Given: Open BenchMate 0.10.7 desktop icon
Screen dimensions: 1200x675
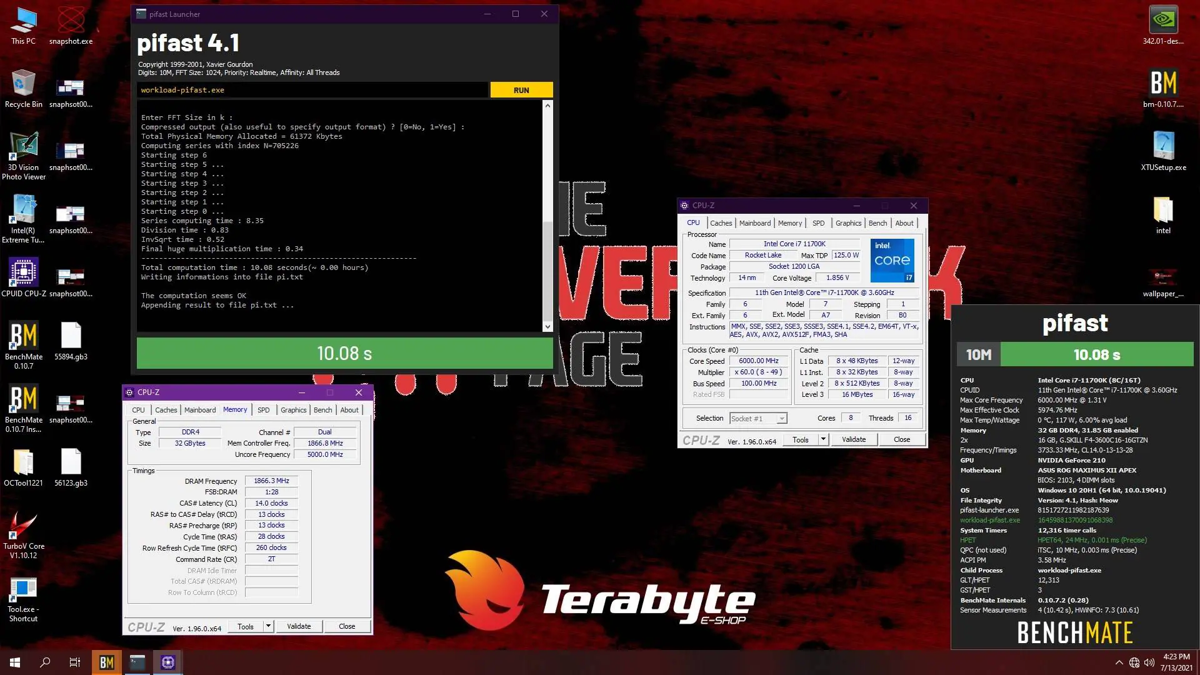Looking at the screenshot, I should (23, 346).
